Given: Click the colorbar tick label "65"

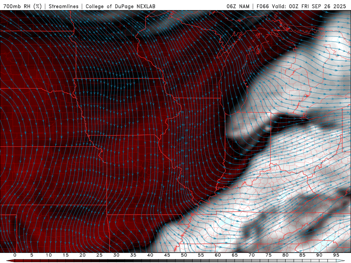Looking at the screenshot, I should pyautogui.click(x=235, y=255).
